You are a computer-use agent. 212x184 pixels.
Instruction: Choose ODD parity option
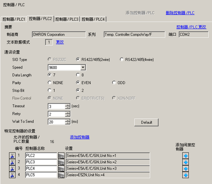click(x=114, y=83)
